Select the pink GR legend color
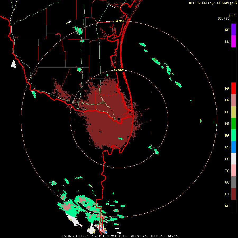Viewport: 238px width, 238px height. click(234, 100)
